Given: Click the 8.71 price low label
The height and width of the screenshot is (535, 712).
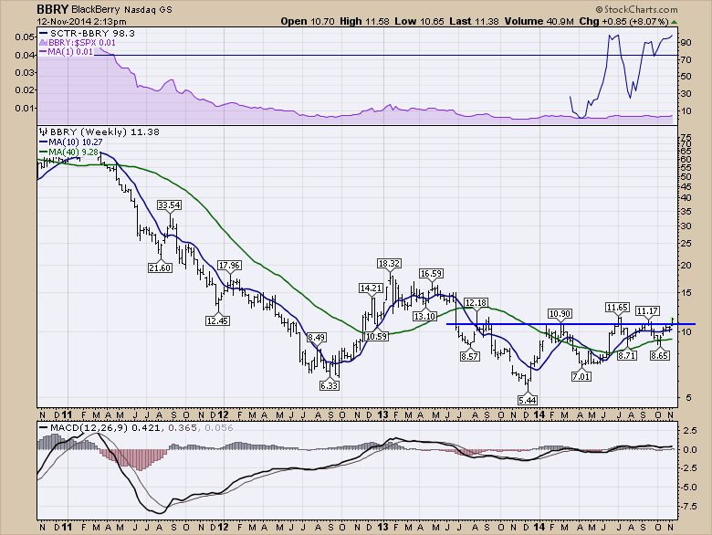Looking at the screenshot, I should [x=627, y=355].
